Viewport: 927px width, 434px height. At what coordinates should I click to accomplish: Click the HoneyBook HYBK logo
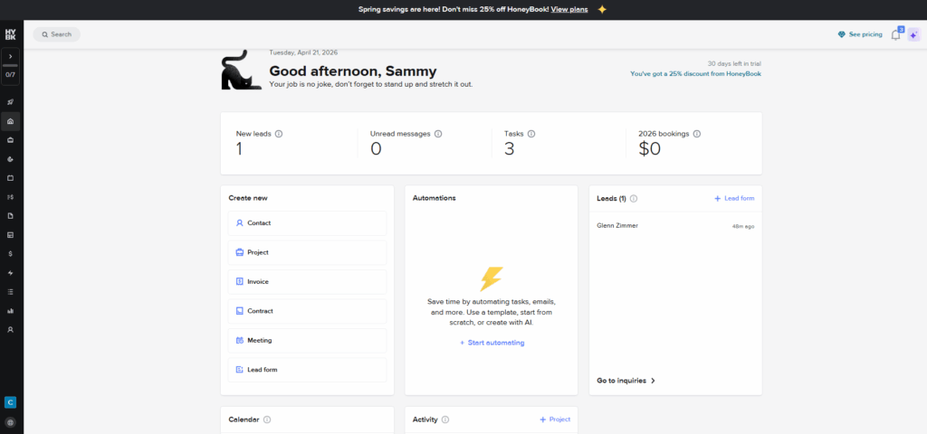[11, 34]
